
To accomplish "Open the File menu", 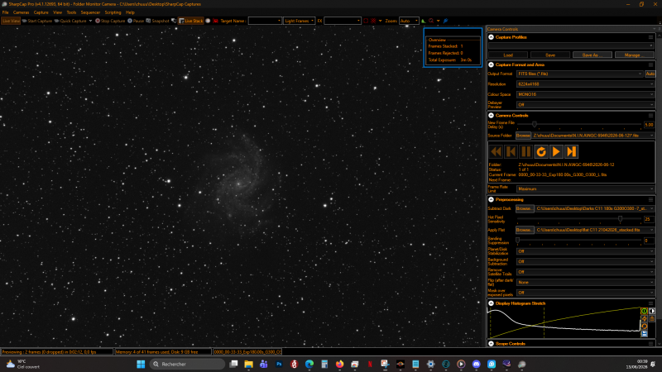I will tap(6, 12).
